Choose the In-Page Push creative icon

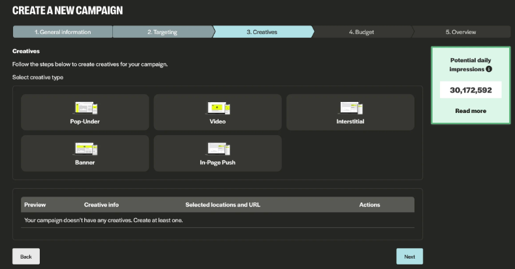click(217, 148)
